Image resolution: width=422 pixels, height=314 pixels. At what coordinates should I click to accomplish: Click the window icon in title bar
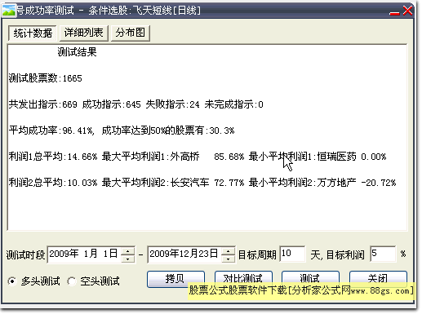point(9,11)
